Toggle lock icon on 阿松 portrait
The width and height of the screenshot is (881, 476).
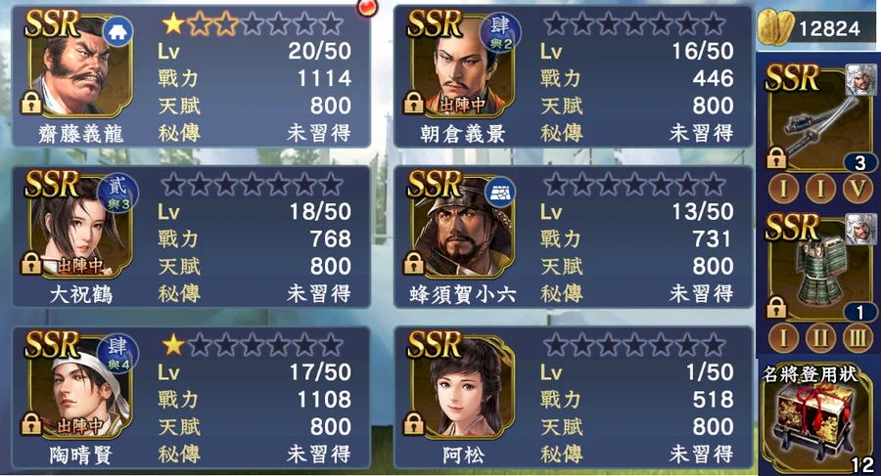coord(413,424)
